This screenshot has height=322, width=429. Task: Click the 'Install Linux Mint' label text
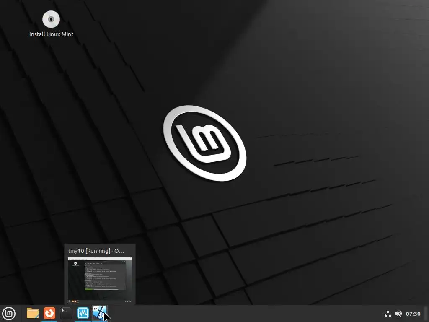[52, 34]
